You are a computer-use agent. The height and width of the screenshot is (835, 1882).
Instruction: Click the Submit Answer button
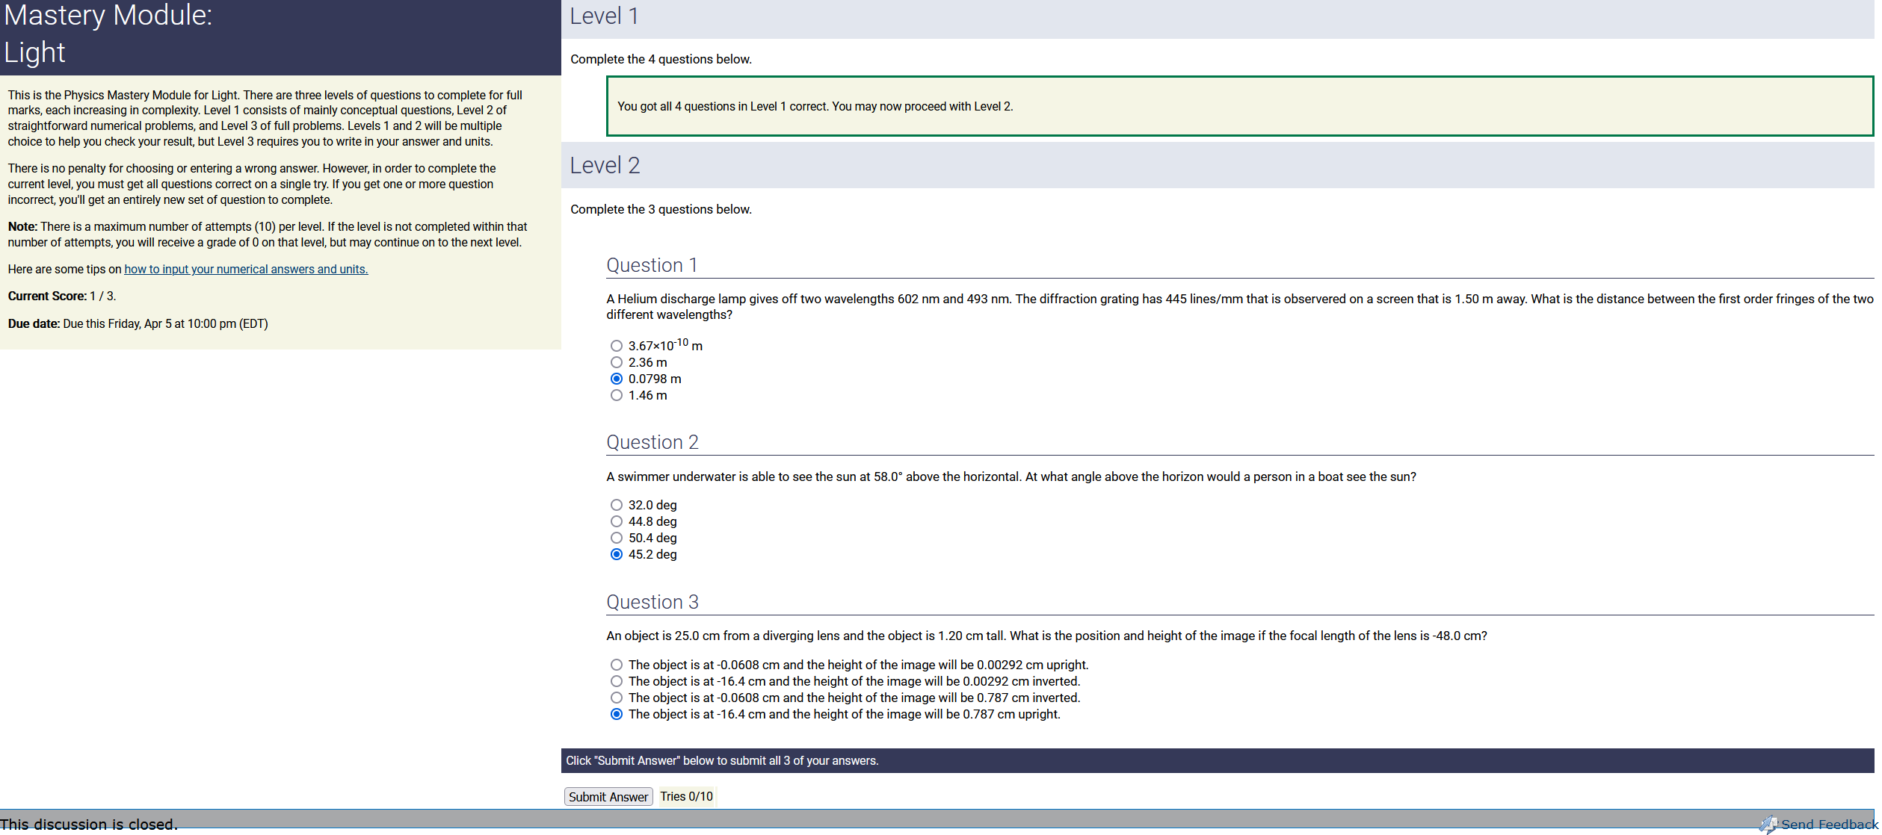click(608, 797)
